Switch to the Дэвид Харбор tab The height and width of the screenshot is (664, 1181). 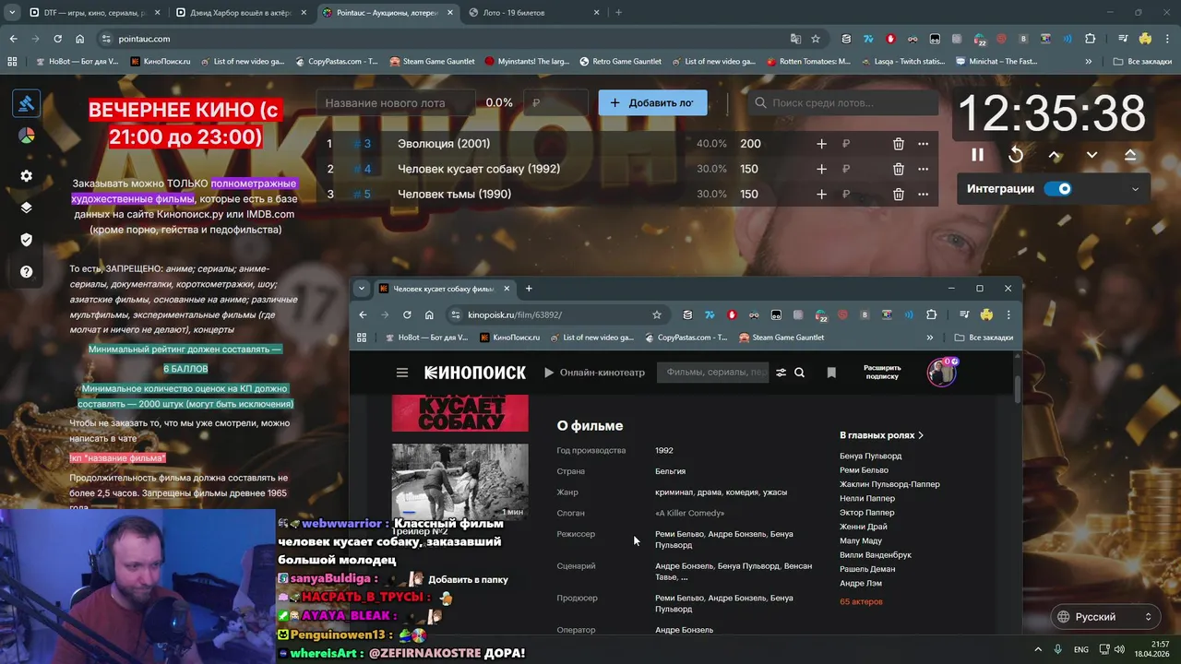241,13
